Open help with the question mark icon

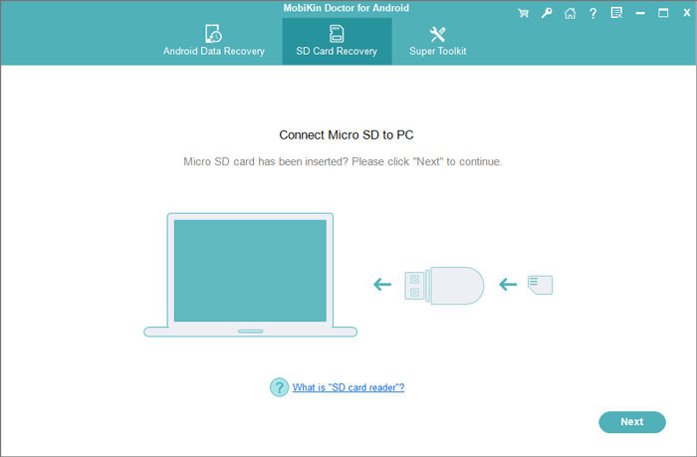[593, 13]
